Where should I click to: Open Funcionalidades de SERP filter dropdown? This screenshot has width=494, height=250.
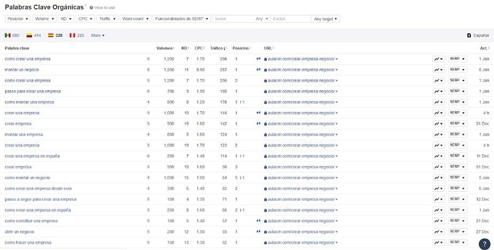[x=182, y=19]
